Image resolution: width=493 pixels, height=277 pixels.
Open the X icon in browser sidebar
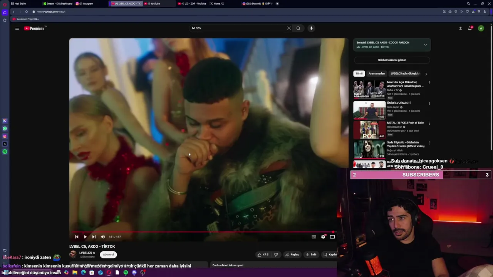click(x=5, y=144)
